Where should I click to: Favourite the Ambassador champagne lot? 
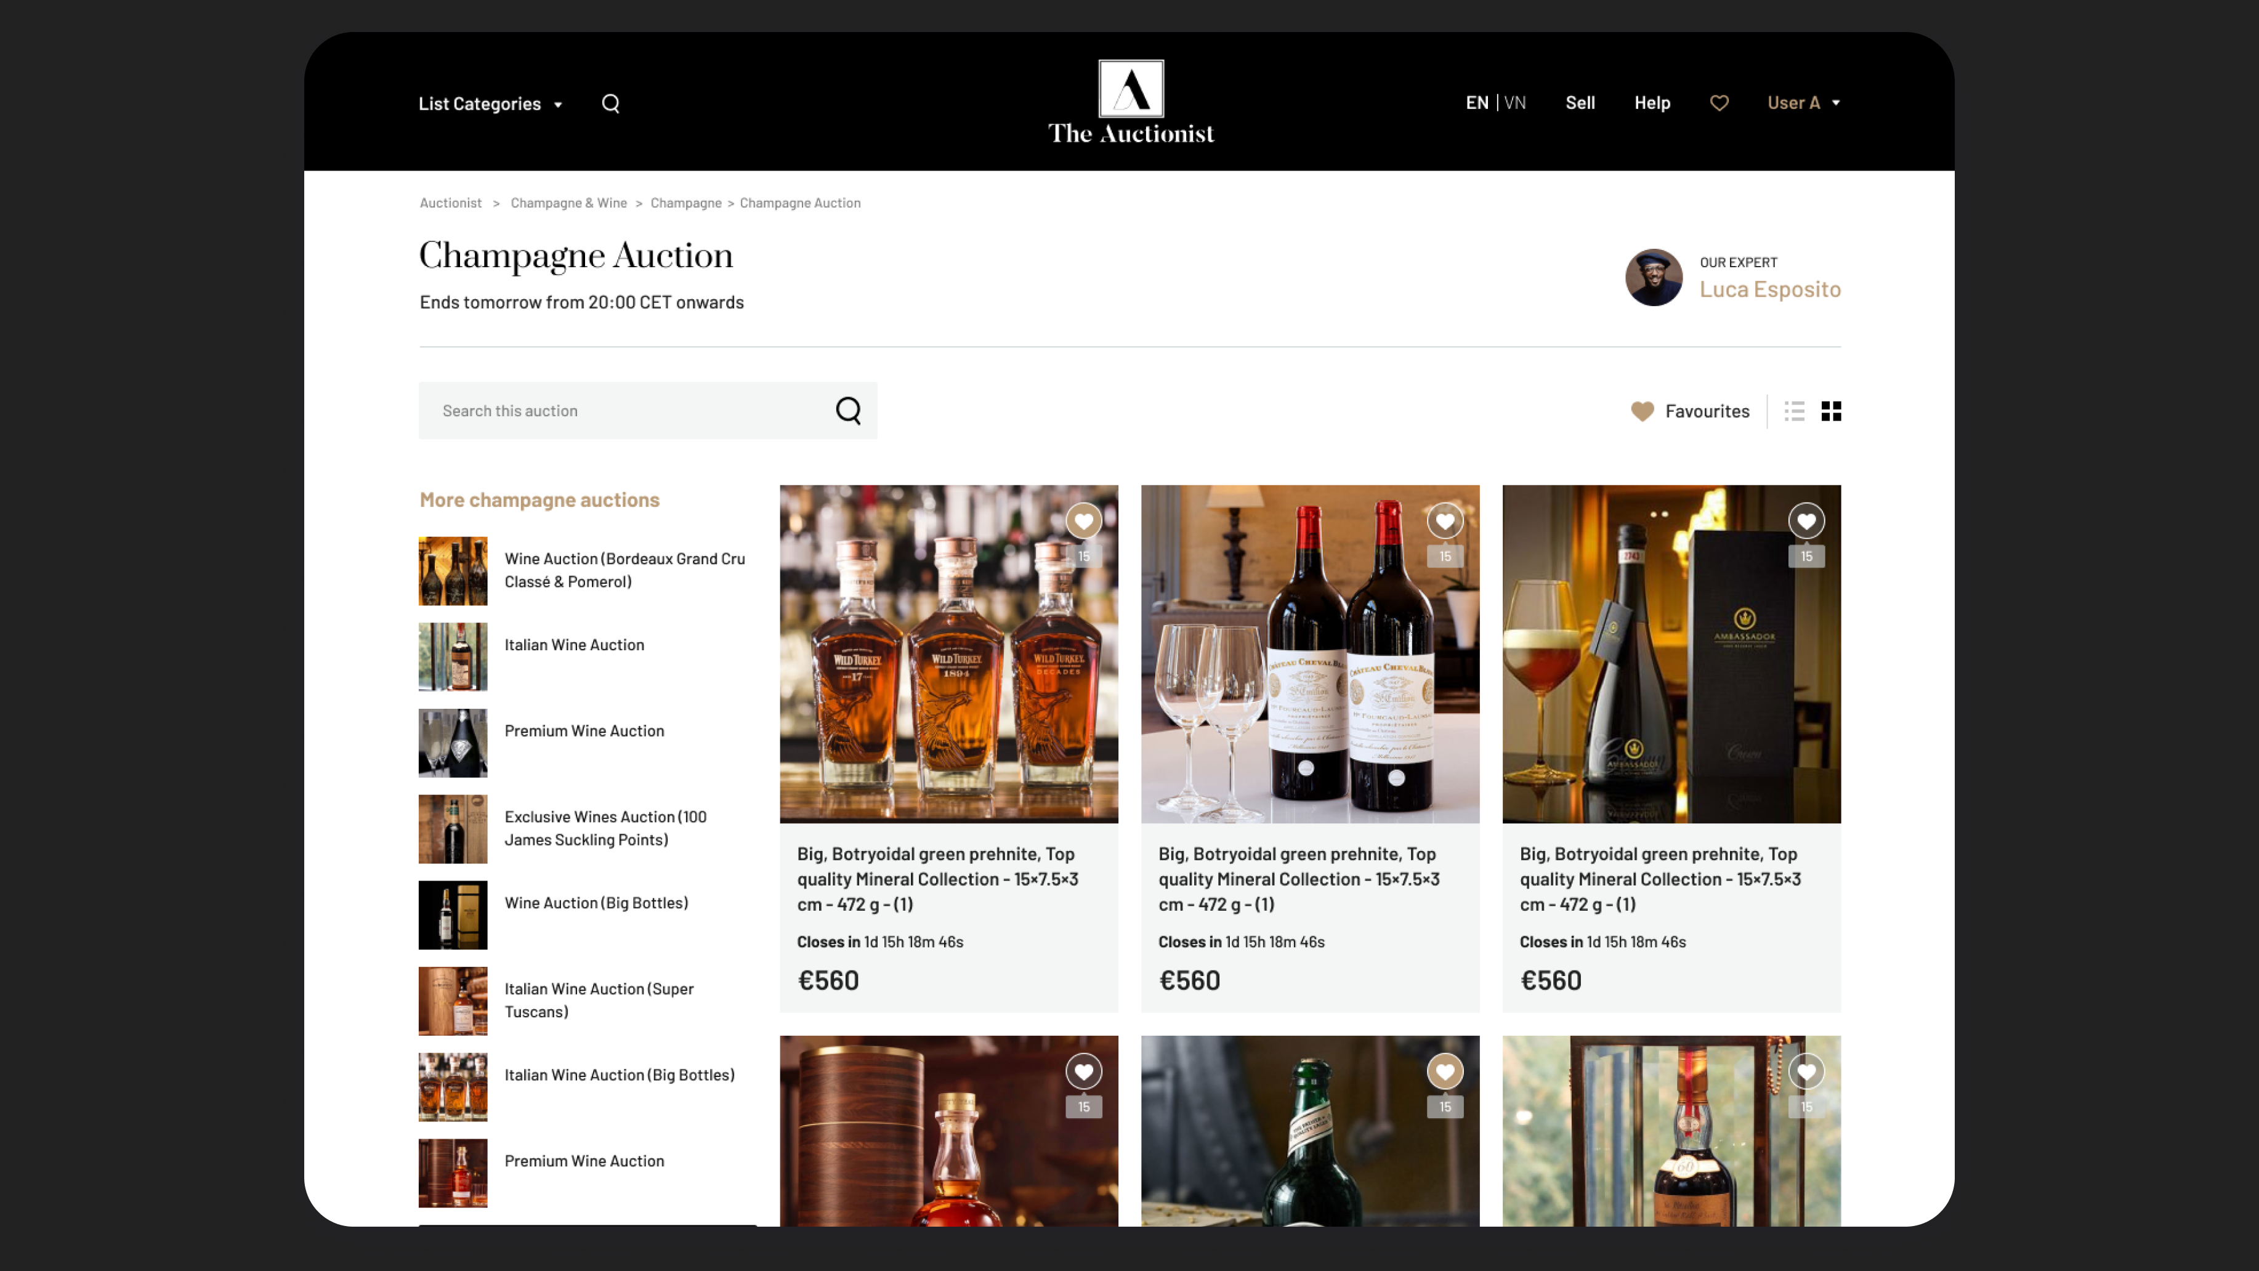(x=1806, y=522)
